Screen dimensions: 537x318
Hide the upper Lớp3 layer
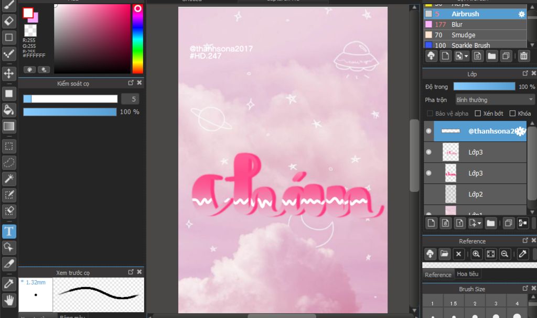428,152
